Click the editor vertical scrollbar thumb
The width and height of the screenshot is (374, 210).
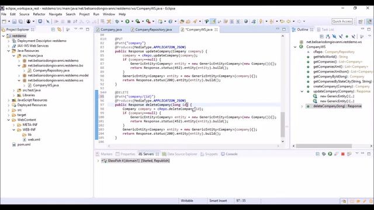[x=283, y=124]
